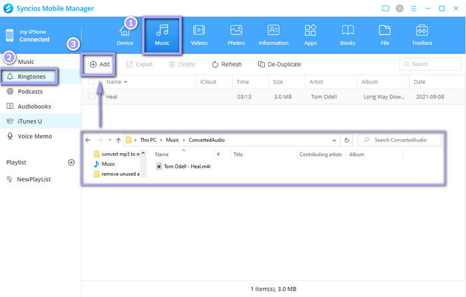Click the Syncios logo icon

[x=8, y=9]
